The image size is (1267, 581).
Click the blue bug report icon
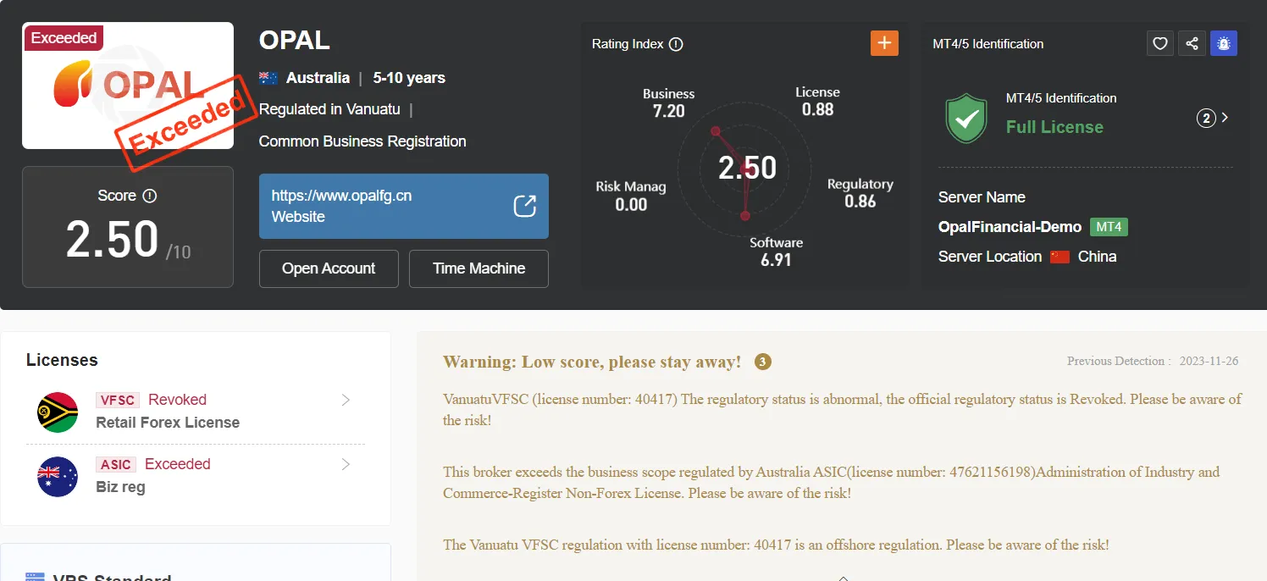(x=1224, y=43)
